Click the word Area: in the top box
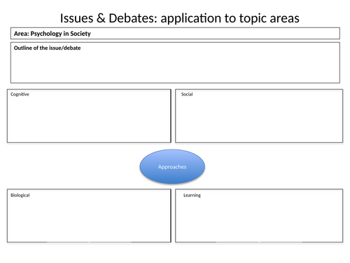The width and height of the screenshot is (350, 263). 22,34
